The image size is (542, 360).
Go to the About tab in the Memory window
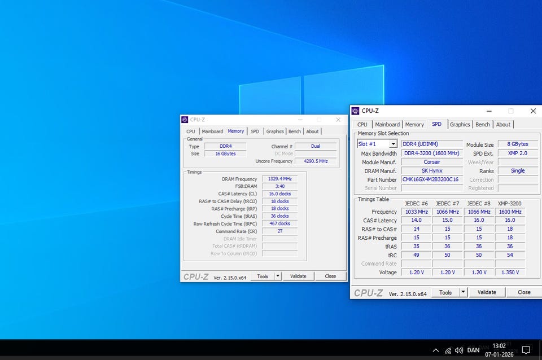coord(312,131)
